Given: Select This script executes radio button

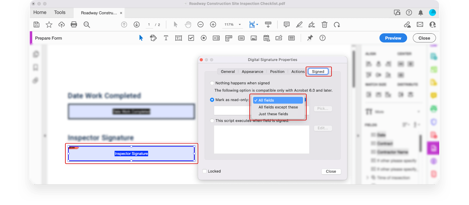Looking at the screenshot, I should [212, 120].
